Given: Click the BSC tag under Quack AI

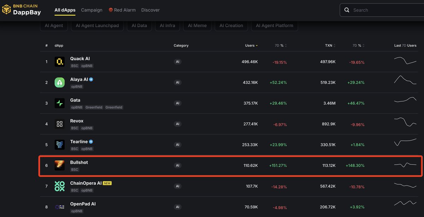Looking at the screenshot, I should (75, 66).
